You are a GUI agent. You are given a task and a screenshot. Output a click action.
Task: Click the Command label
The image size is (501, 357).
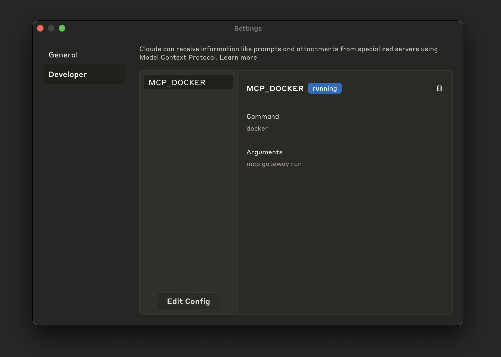click(x=262, y=116)
